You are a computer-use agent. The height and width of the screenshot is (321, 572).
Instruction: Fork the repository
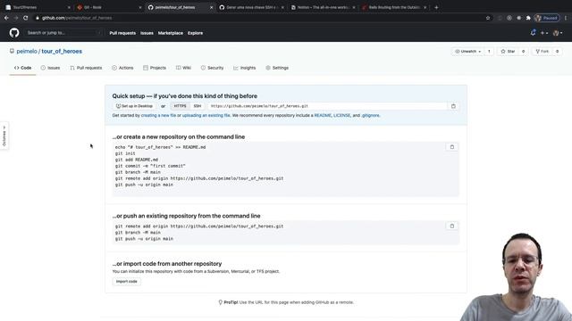point(542,52)
